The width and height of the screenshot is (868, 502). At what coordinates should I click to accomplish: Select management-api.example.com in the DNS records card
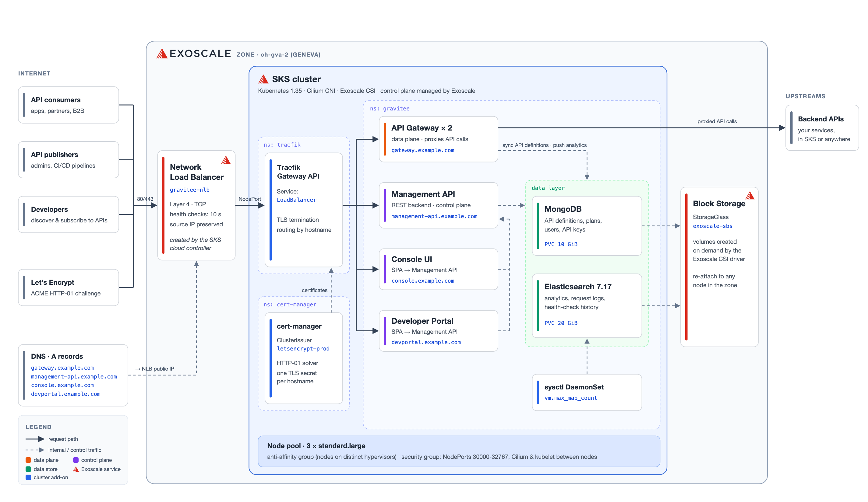(x=74, y=376)
